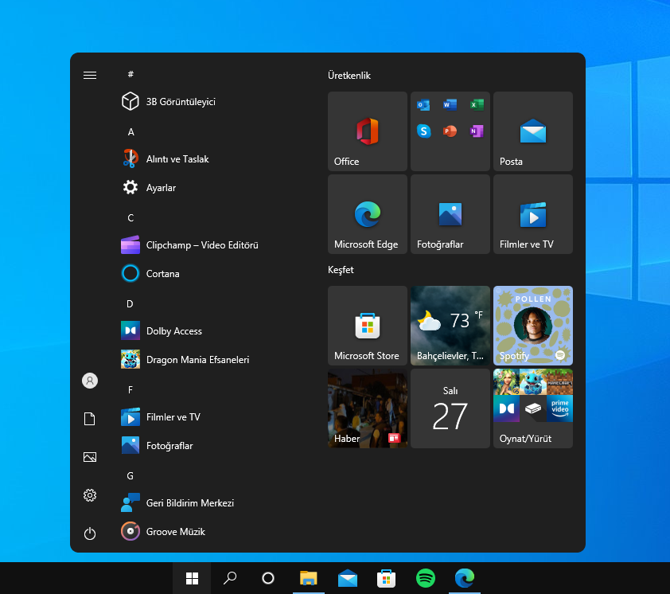The height and width of the screenshot is (594, 670).
Task: Click the calendar tile showing Salı 27
Action: coord(450,408)
